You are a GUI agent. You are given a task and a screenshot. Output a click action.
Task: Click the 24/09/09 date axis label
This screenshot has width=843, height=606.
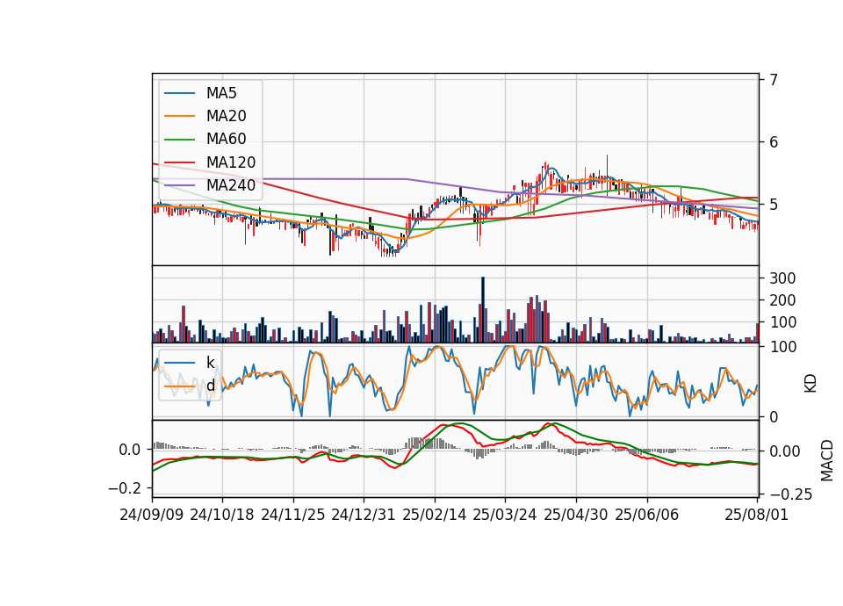point(152,515)
